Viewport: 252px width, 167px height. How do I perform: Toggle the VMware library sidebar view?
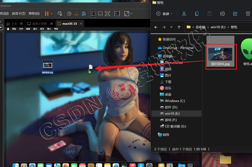coord(93,13)
